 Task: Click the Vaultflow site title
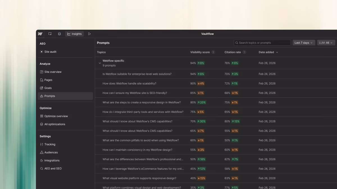(208, 34)
